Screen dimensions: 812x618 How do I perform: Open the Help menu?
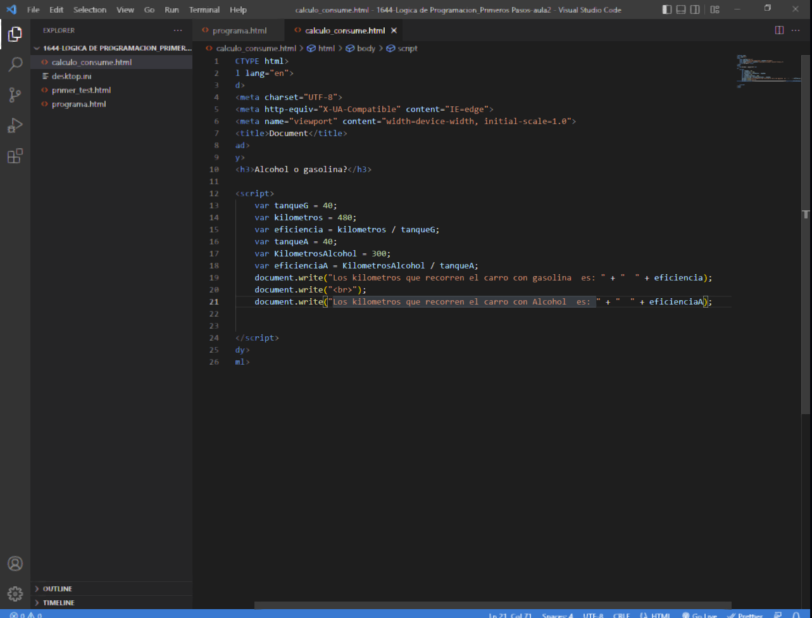(x=238, y=9)
